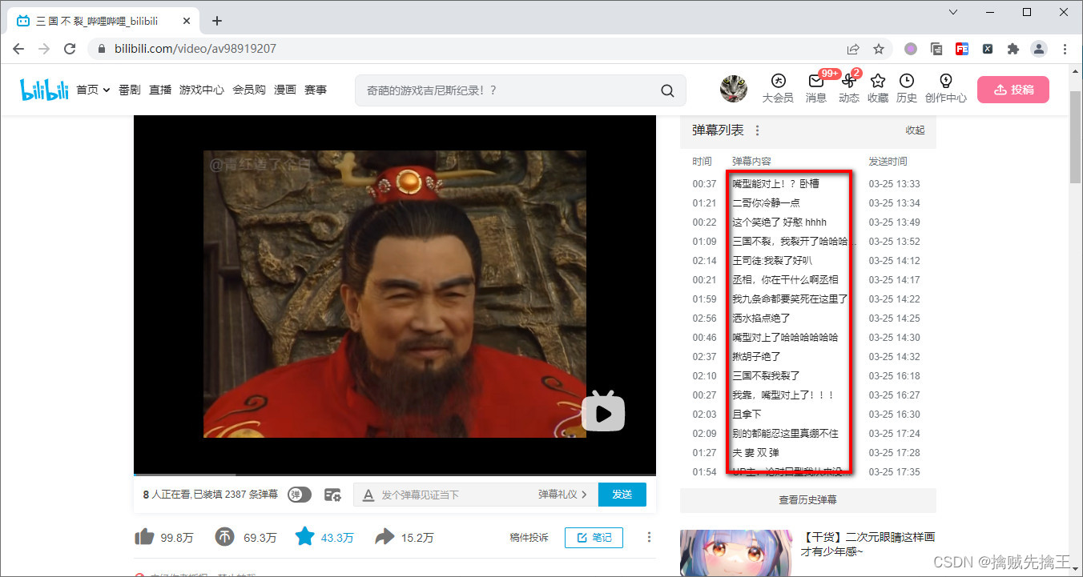Open 漫画 menu item
The width and height of the screenshot is (1083, 577).
pos(285,90)
